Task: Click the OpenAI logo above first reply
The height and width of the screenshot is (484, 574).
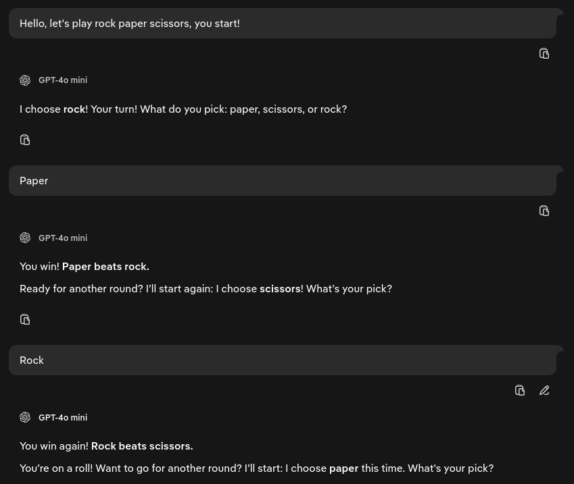Action: (x=25, y=80)
